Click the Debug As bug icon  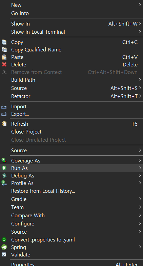[x=4, y=176]
